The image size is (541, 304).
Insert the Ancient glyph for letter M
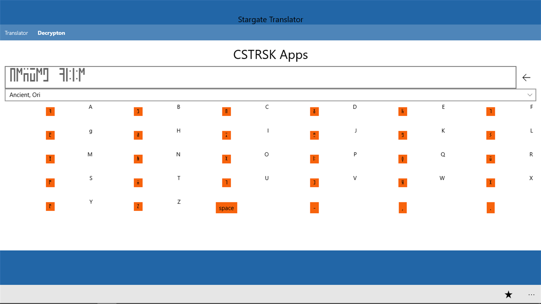(50, 159)
